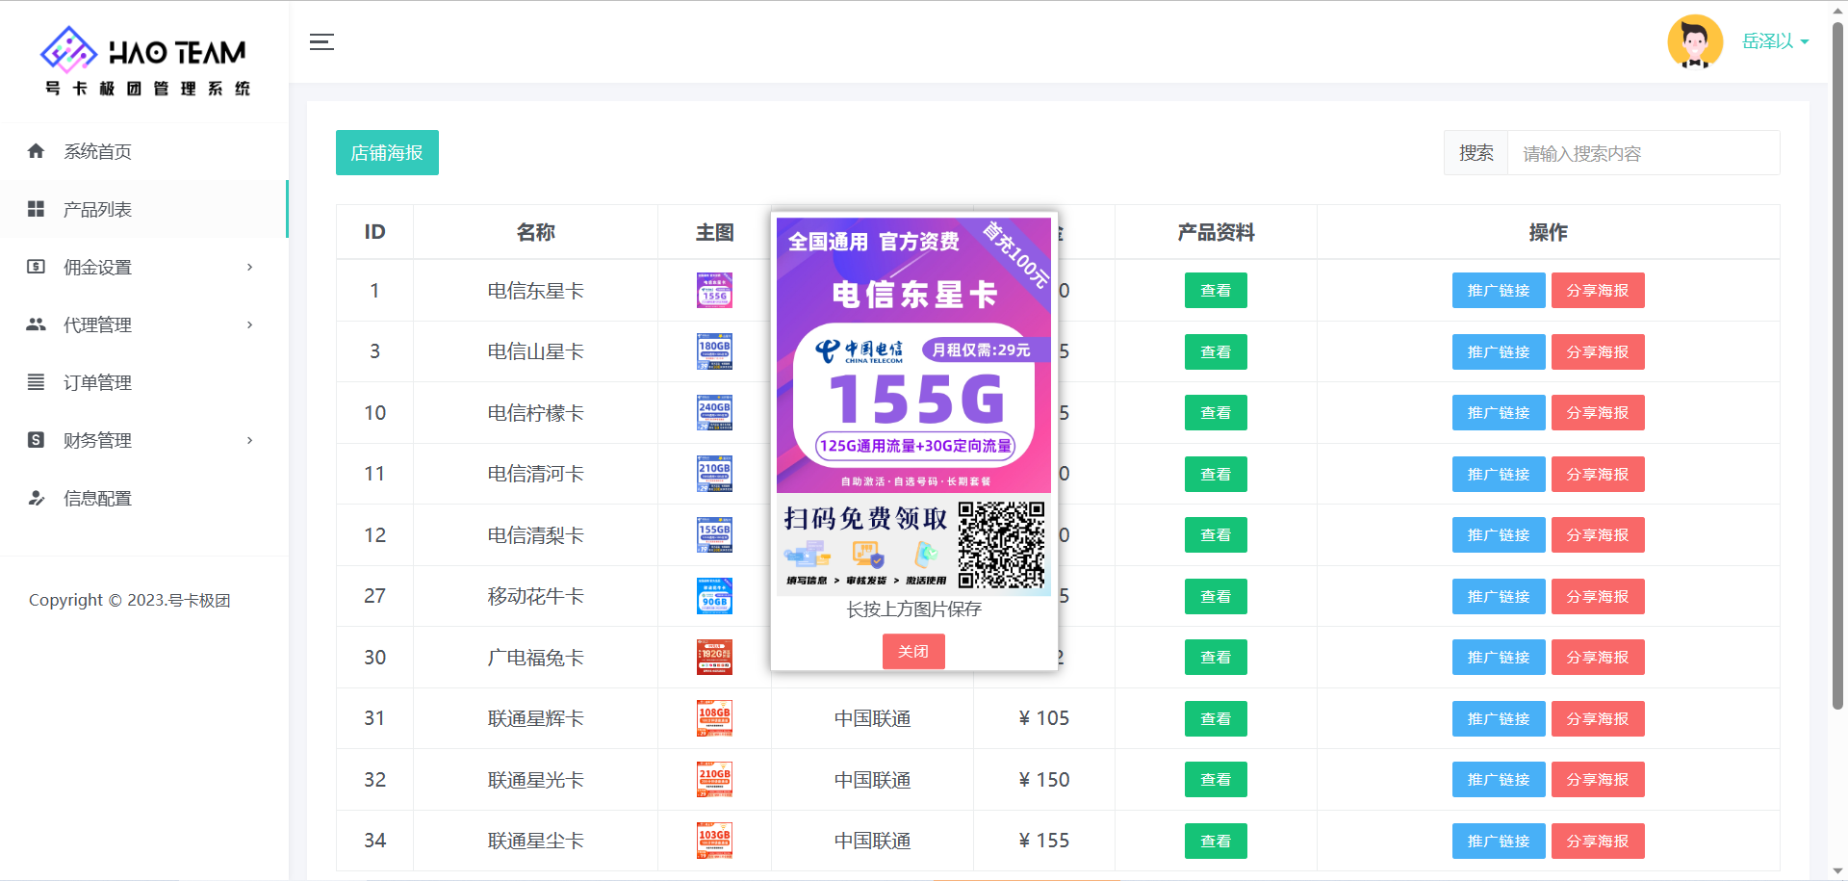Click 分享海报 for 电信东星卡
Screen dimensions: 1848x881
(1598, 290)
